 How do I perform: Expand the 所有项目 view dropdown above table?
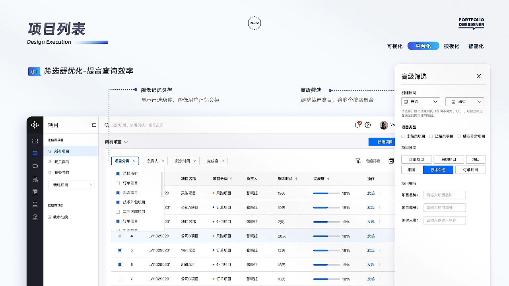click(x=117, y=142)
